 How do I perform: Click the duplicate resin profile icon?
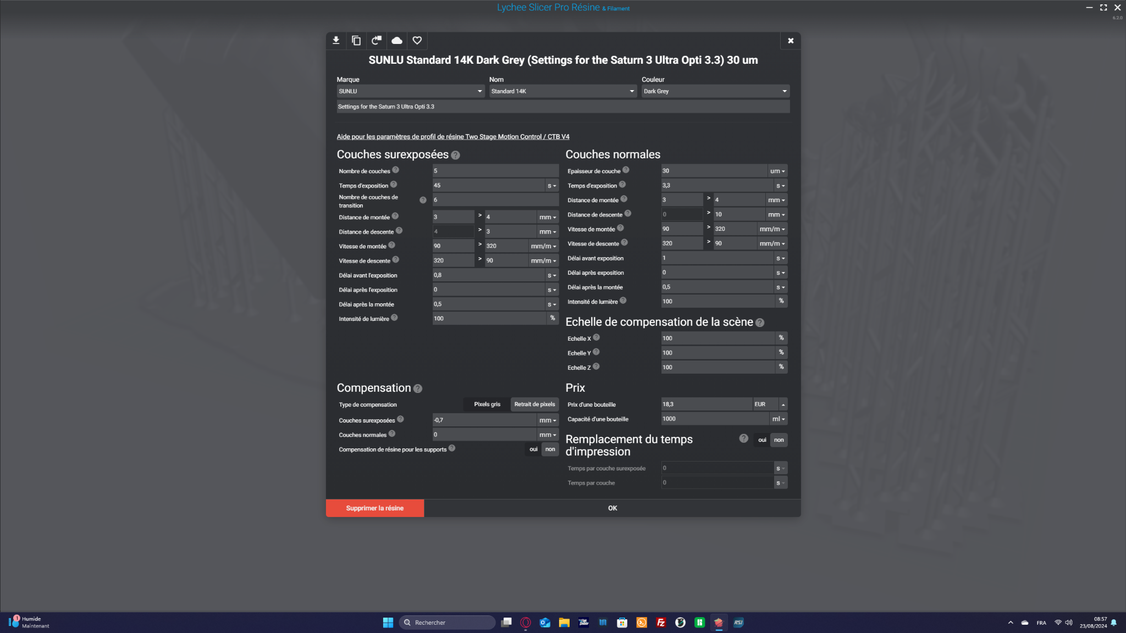tap(356, 40)
